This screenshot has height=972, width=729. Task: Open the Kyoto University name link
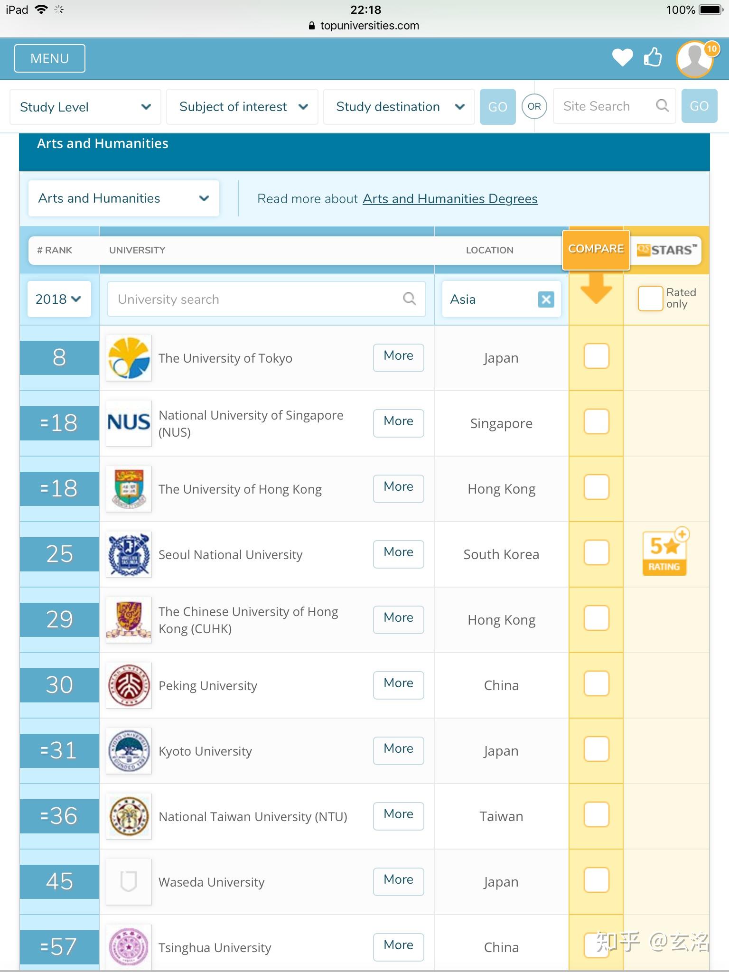(205, 751)
